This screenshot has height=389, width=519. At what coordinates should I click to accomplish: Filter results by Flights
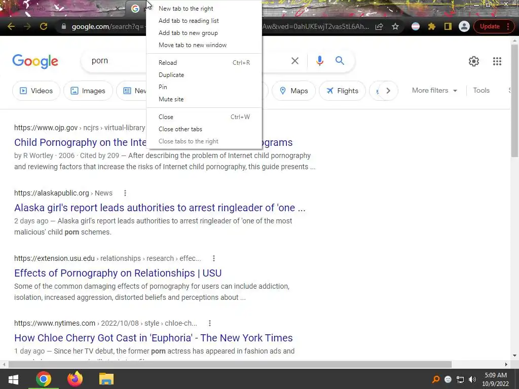[x=342, y=91]
